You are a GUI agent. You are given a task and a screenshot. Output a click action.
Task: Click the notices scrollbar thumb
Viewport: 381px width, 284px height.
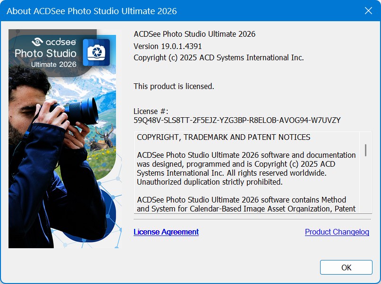coord(365,150)
